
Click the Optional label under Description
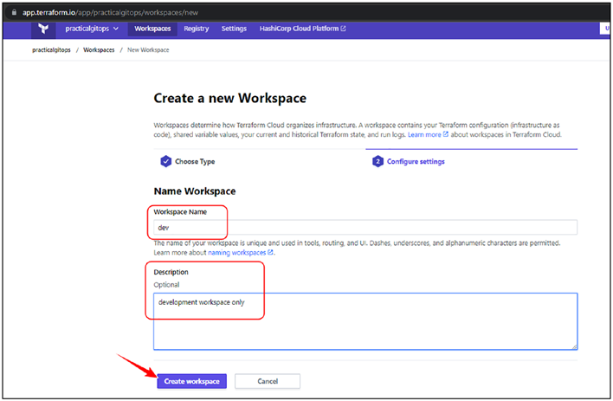point(166,285)
